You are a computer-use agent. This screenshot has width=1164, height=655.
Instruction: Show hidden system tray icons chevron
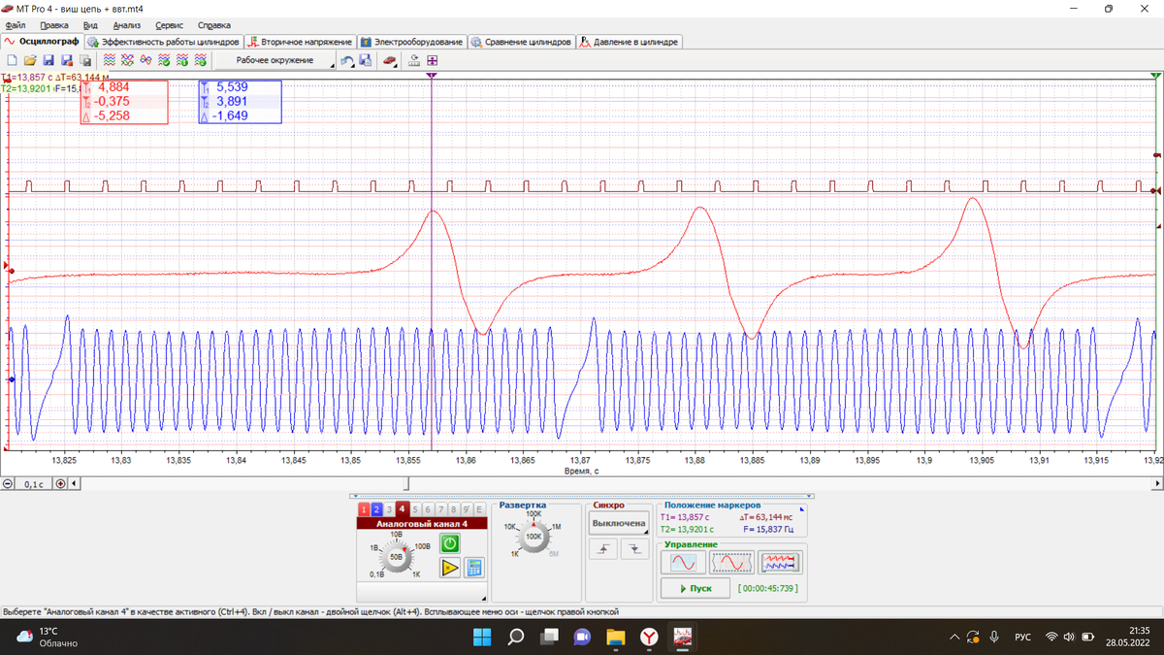coord(954,637)
